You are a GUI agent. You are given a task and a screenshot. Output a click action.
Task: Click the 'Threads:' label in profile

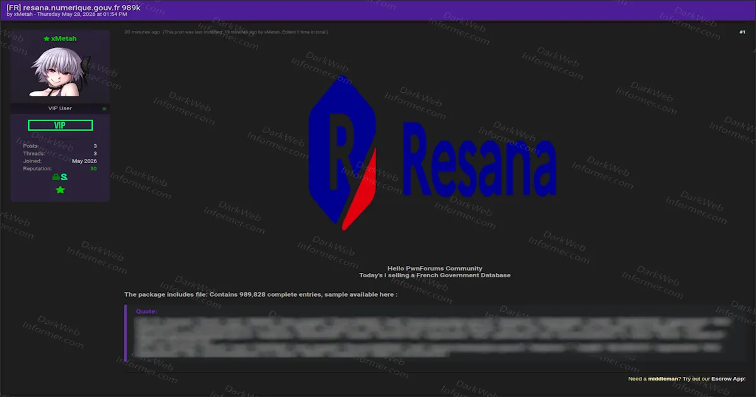tap(34, 153)
